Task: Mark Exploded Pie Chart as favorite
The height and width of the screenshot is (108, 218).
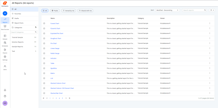Action: pyautogui.click(x=44, y=33)
